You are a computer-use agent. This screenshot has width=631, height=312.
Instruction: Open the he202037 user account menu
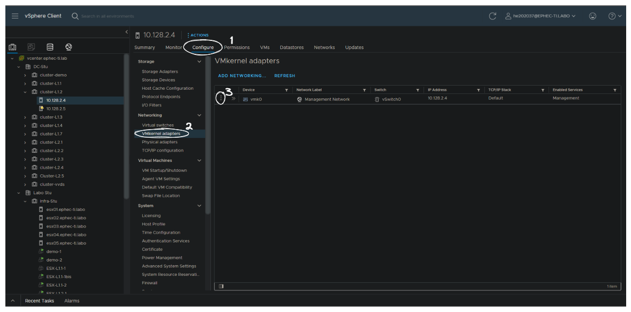click(x=540, y=16)
